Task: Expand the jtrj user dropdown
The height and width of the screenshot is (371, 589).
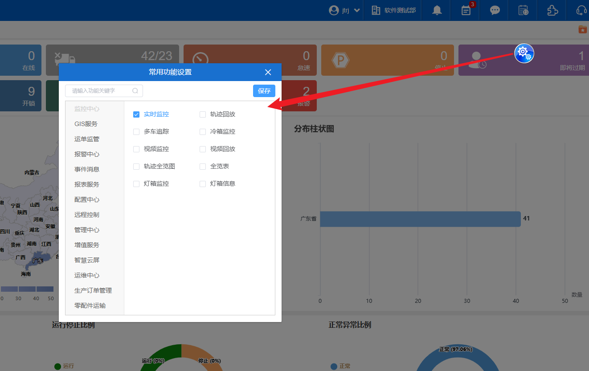Action: click(344, 10)
